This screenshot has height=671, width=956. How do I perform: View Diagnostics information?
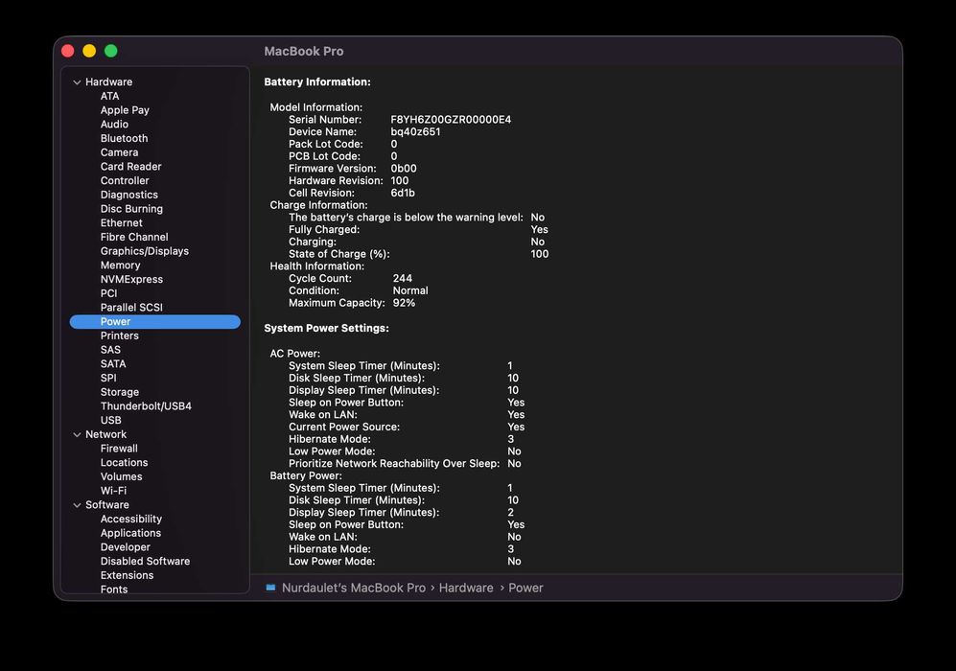(128, 195)
